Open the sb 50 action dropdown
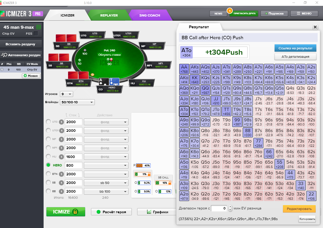 pyautogui.click(x=106, y=183)
